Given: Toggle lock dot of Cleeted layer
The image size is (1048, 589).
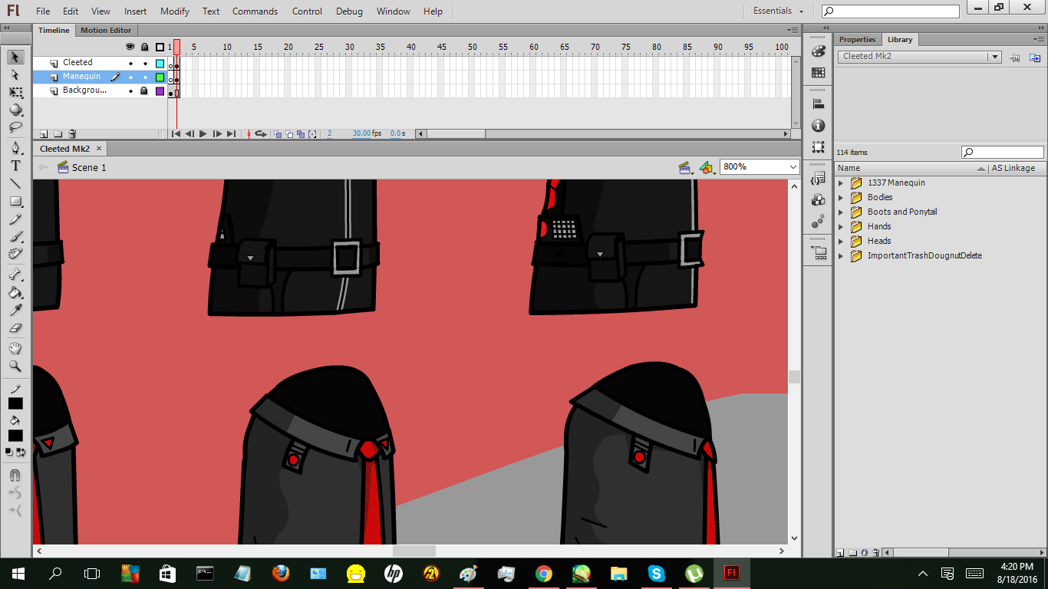Looking at the screenshot, I should (x=145, y=64).
